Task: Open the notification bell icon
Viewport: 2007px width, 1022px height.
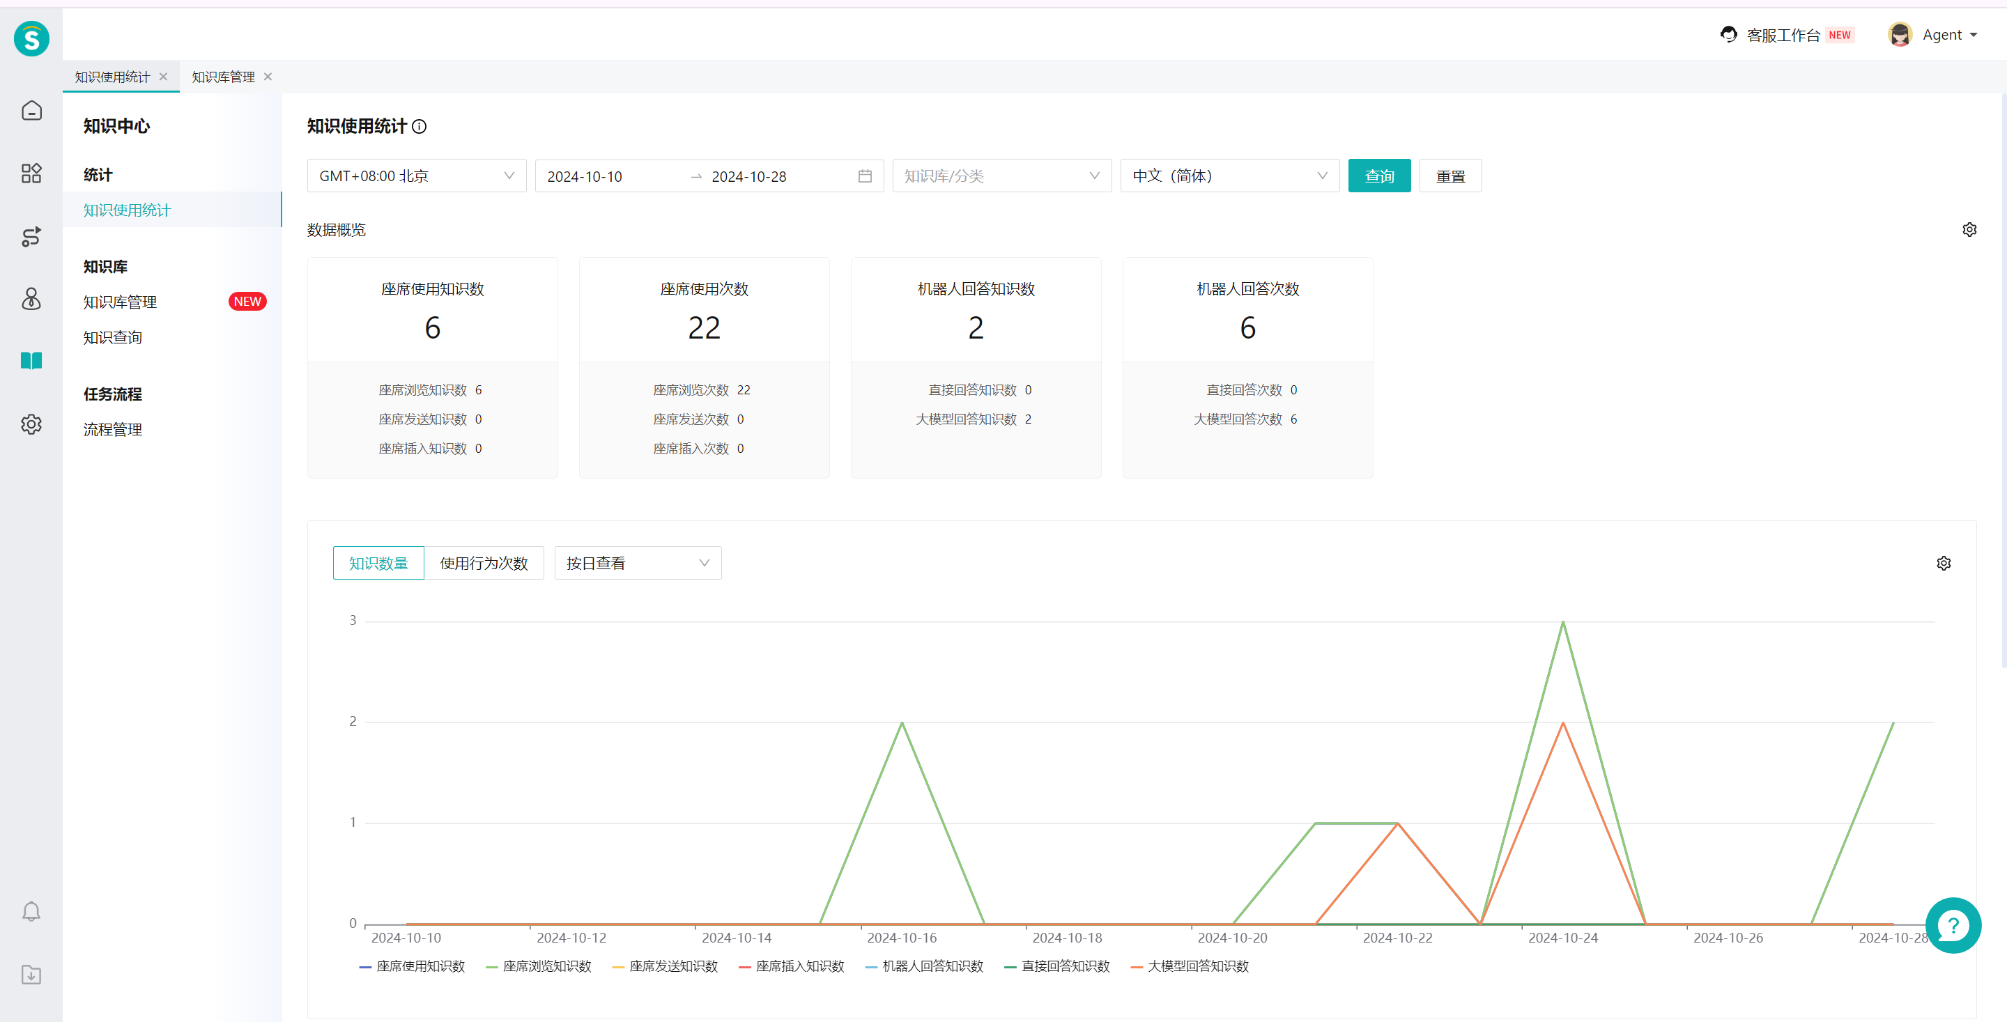Action: coord(31,911)
